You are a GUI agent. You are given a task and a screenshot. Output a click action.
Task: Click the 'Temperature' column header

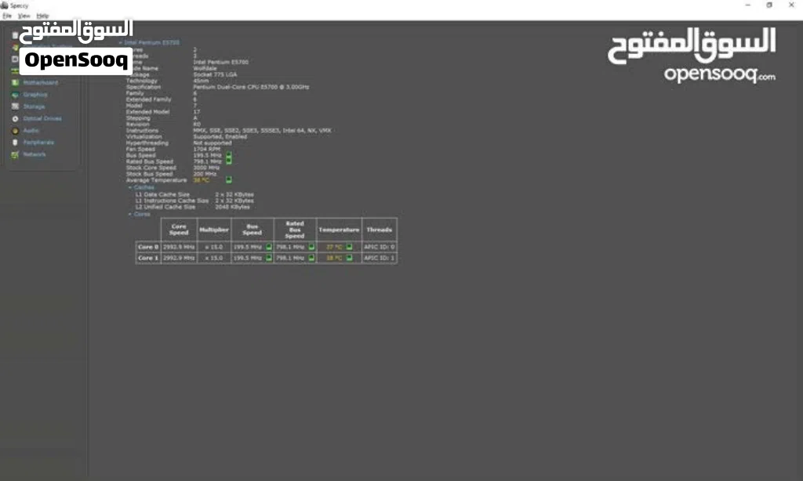[339, 230]
